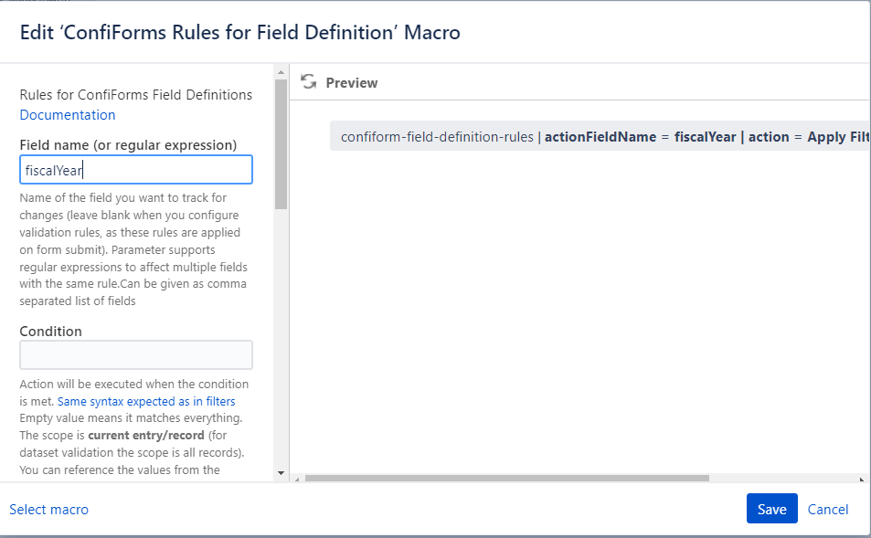This screenshot has width=871, height=538.
Task: Click the left panel vertical scrollbar thumb
Action: tap(281, 143)
